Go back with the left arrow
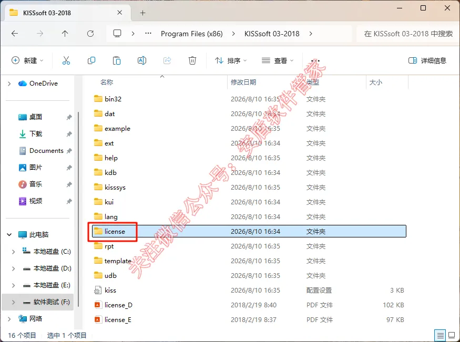Screen dimensions: 460x342 pos(15,34)
